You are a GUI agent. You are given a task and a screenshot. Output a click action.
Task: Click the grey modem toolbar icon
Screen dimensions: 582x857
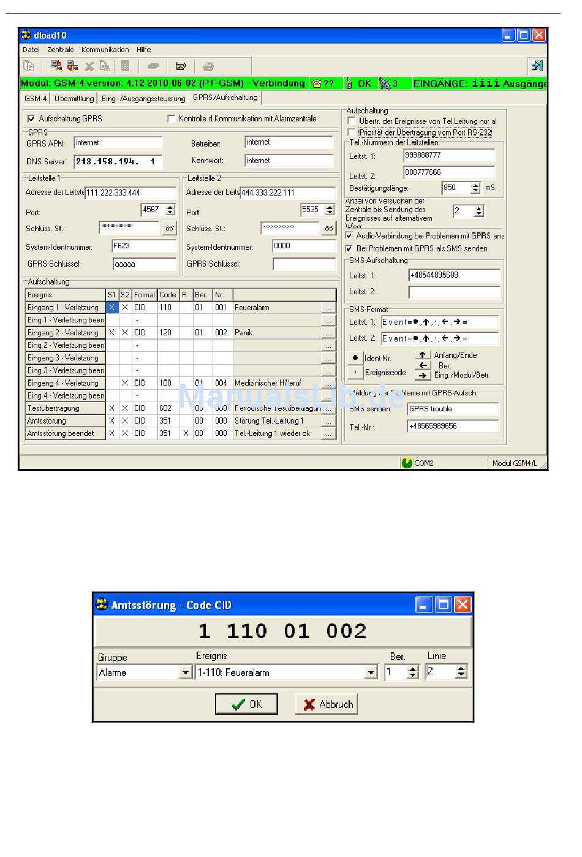coord(153,66)
